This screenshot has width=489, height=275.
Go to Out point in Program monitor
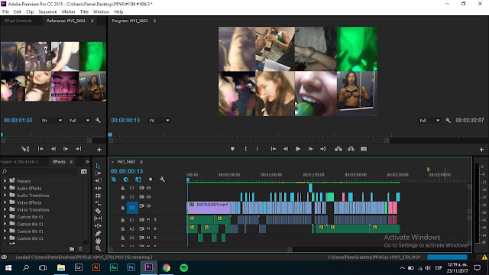coord(322,149)
